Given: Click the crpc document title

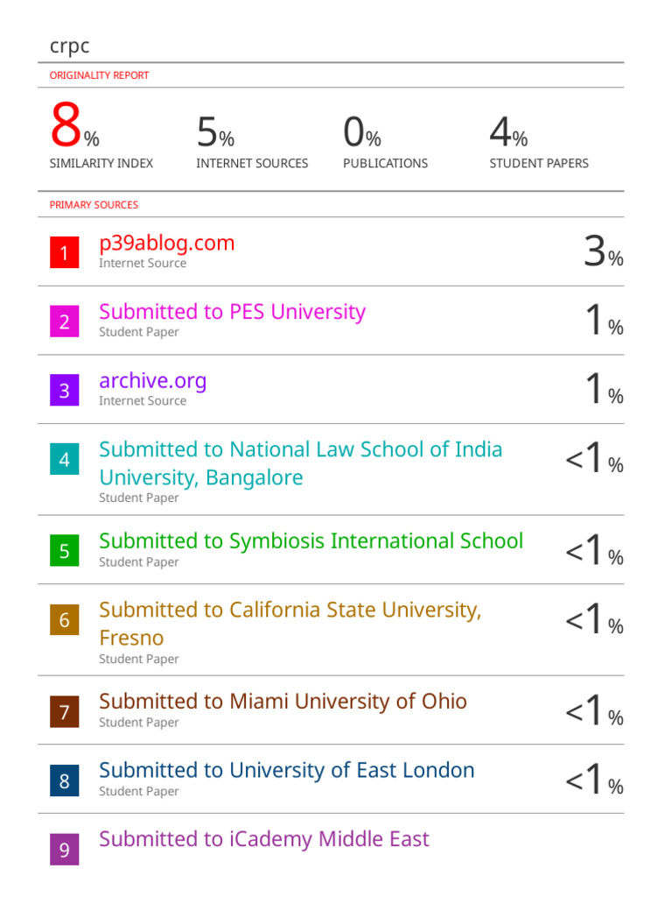Looking at the screenshot, I should click(x=69, y=46).
